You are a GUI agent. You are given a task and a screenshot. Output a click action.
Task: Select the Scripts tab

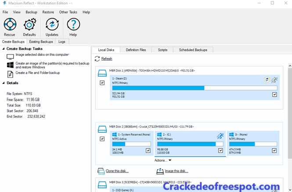click(162, 50)
